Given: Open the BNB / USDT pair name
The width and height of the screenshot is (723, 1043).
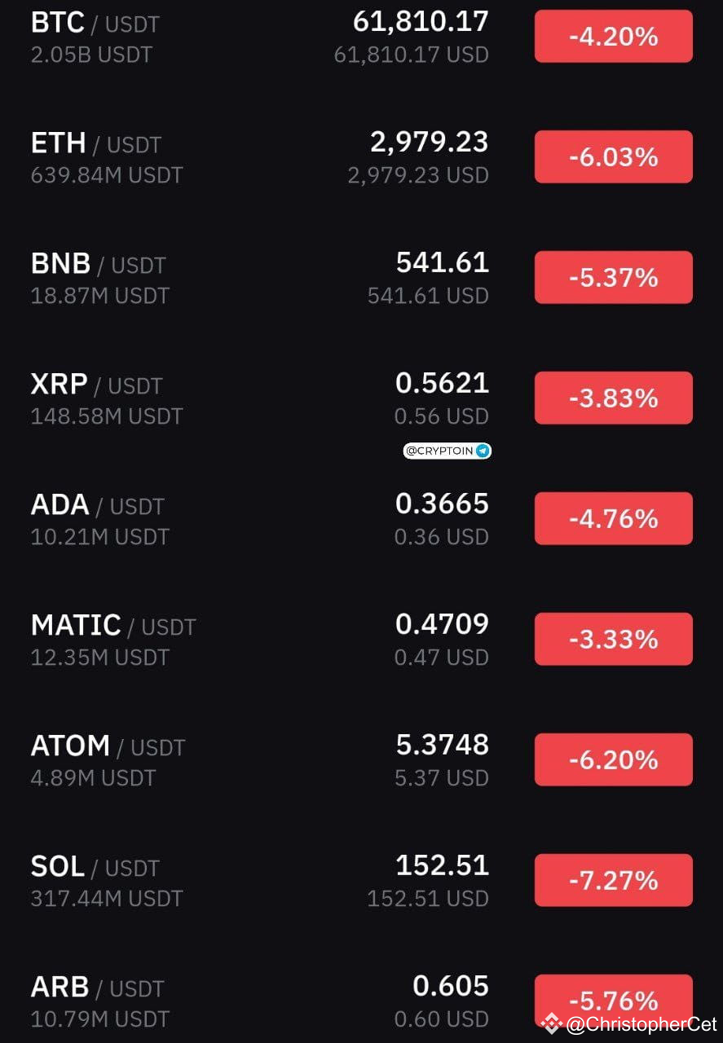Looking at the screenshot, I should pyautogui.click(x=98, y=264).
